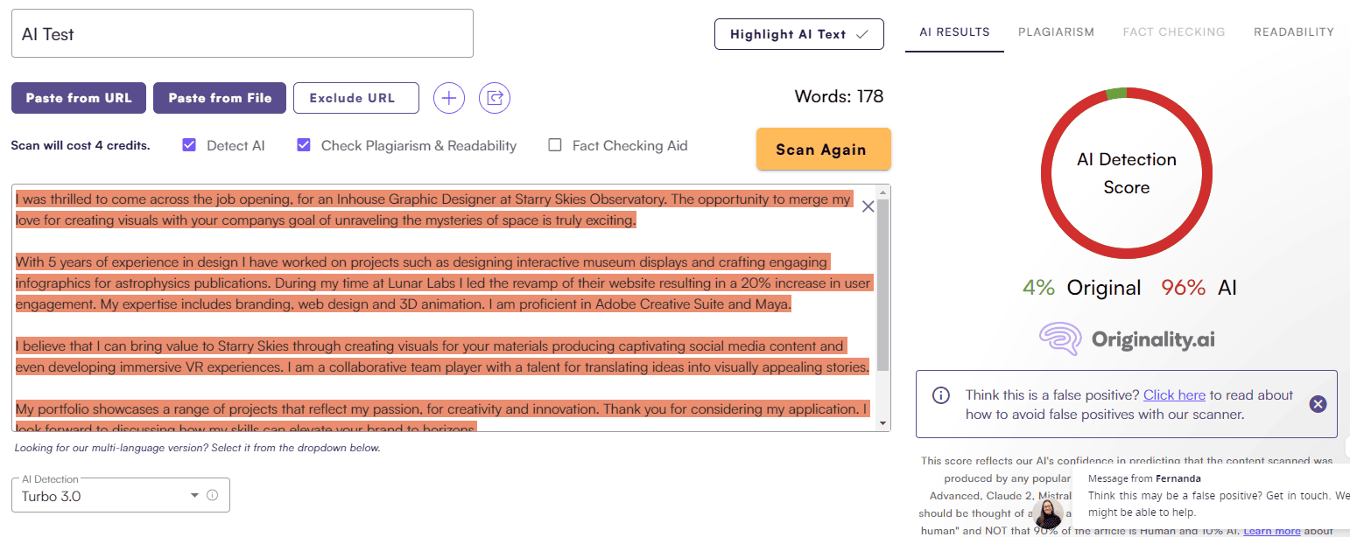Clear text with the X icon
The image size is (1350, 537).
tap(868, 206)
